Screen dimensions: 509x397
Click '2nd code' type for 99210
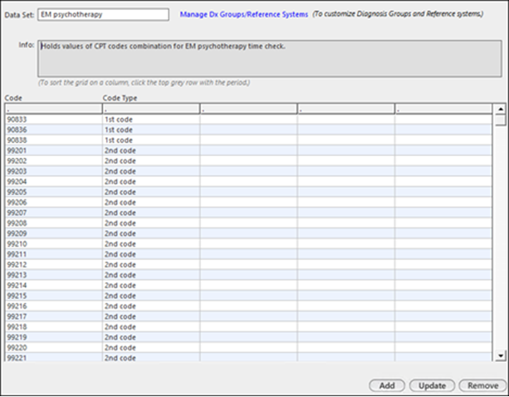(151, 244)
